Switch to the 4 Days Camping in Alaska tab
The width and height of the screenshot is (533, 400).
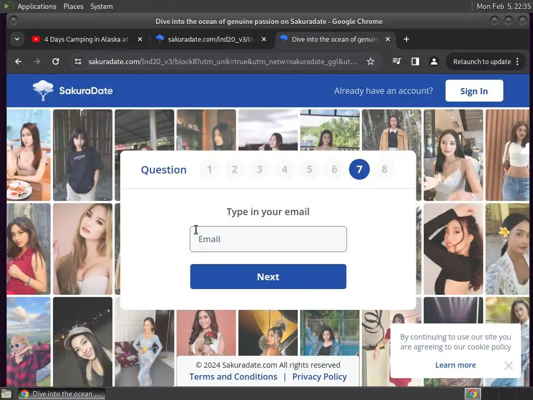pyautogui.click(x=87, y=39)
